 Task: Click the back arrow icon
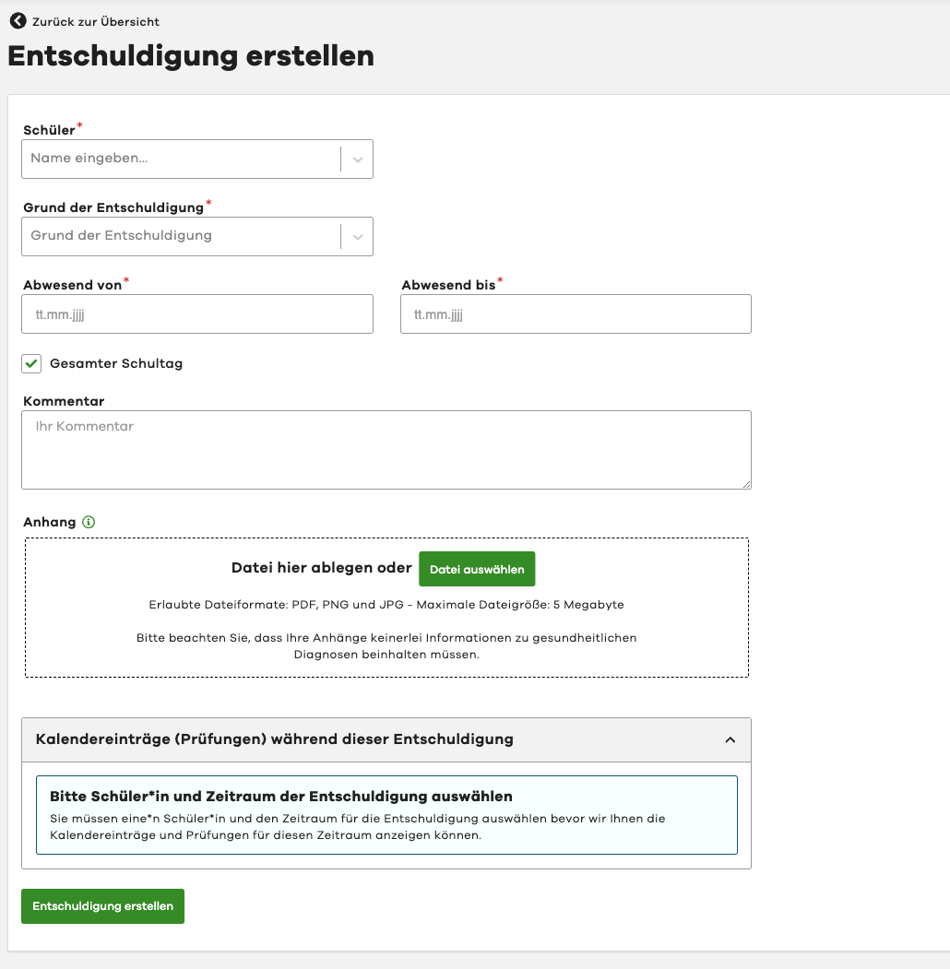tap(18, 20)
